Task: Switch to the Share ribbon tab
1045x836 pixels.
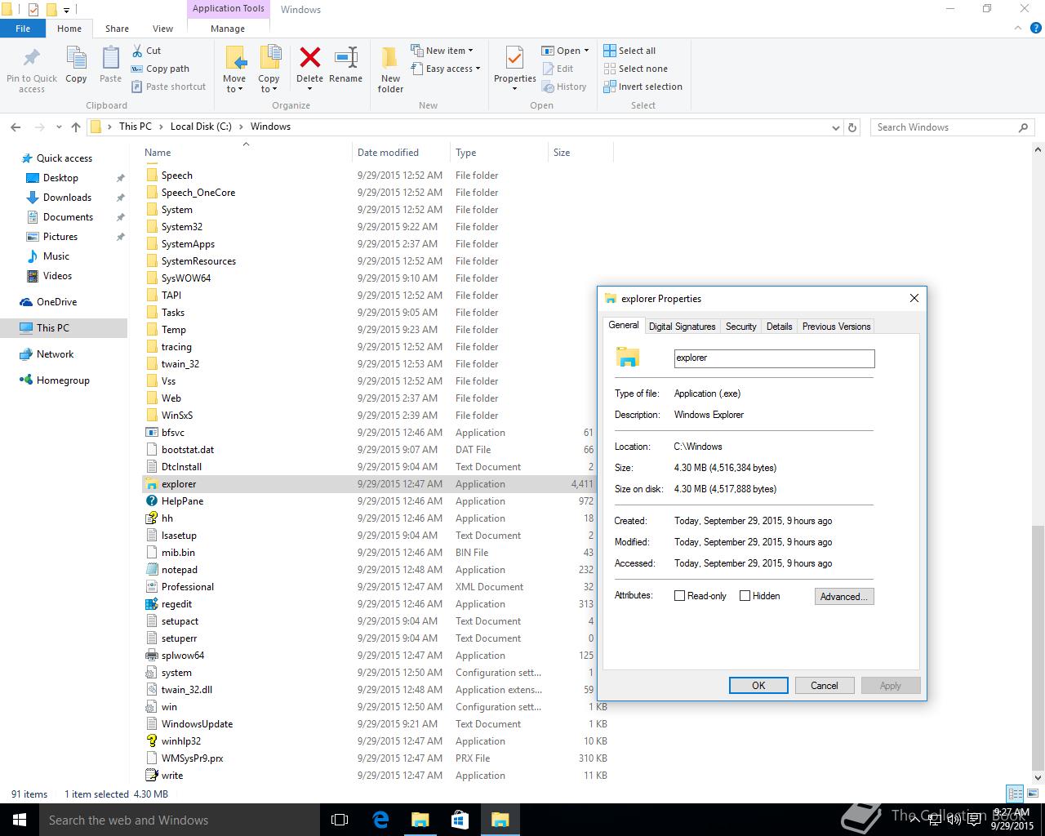Action: click(x=117, y=29)
